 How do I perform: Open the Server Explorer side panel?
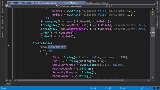click(x=2, y=7)
